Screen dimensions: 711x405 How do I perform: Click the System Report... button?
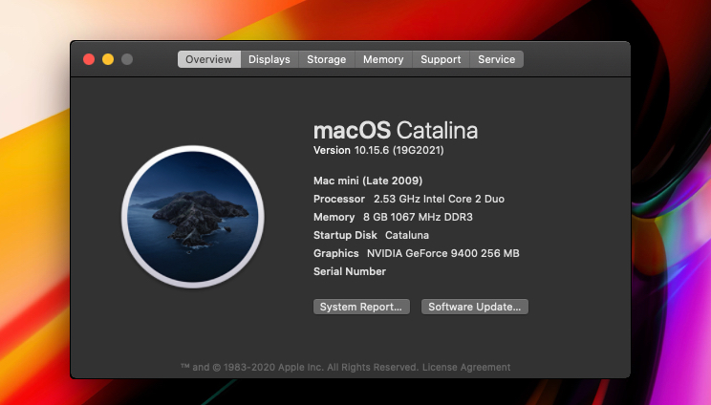[x=361, y=307]
